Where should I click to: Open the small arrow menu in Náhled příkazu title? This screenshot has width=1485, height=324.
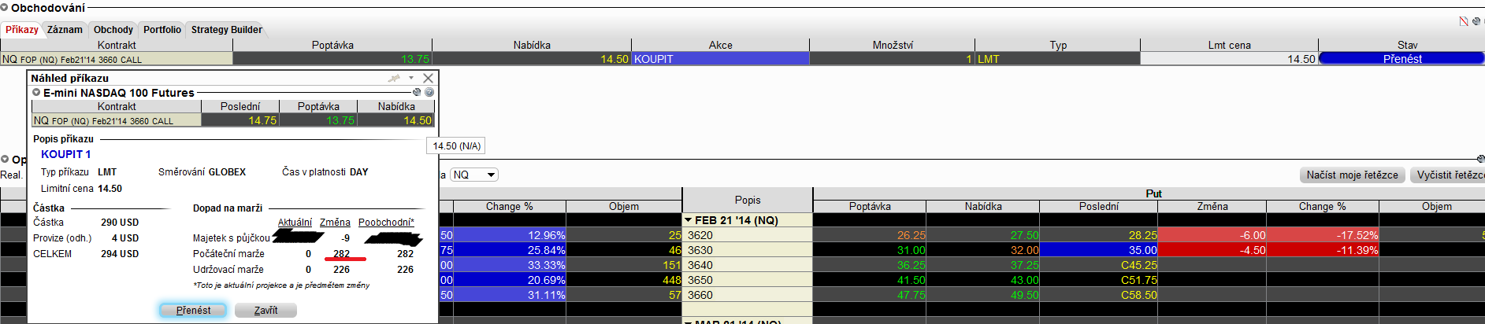411,78
